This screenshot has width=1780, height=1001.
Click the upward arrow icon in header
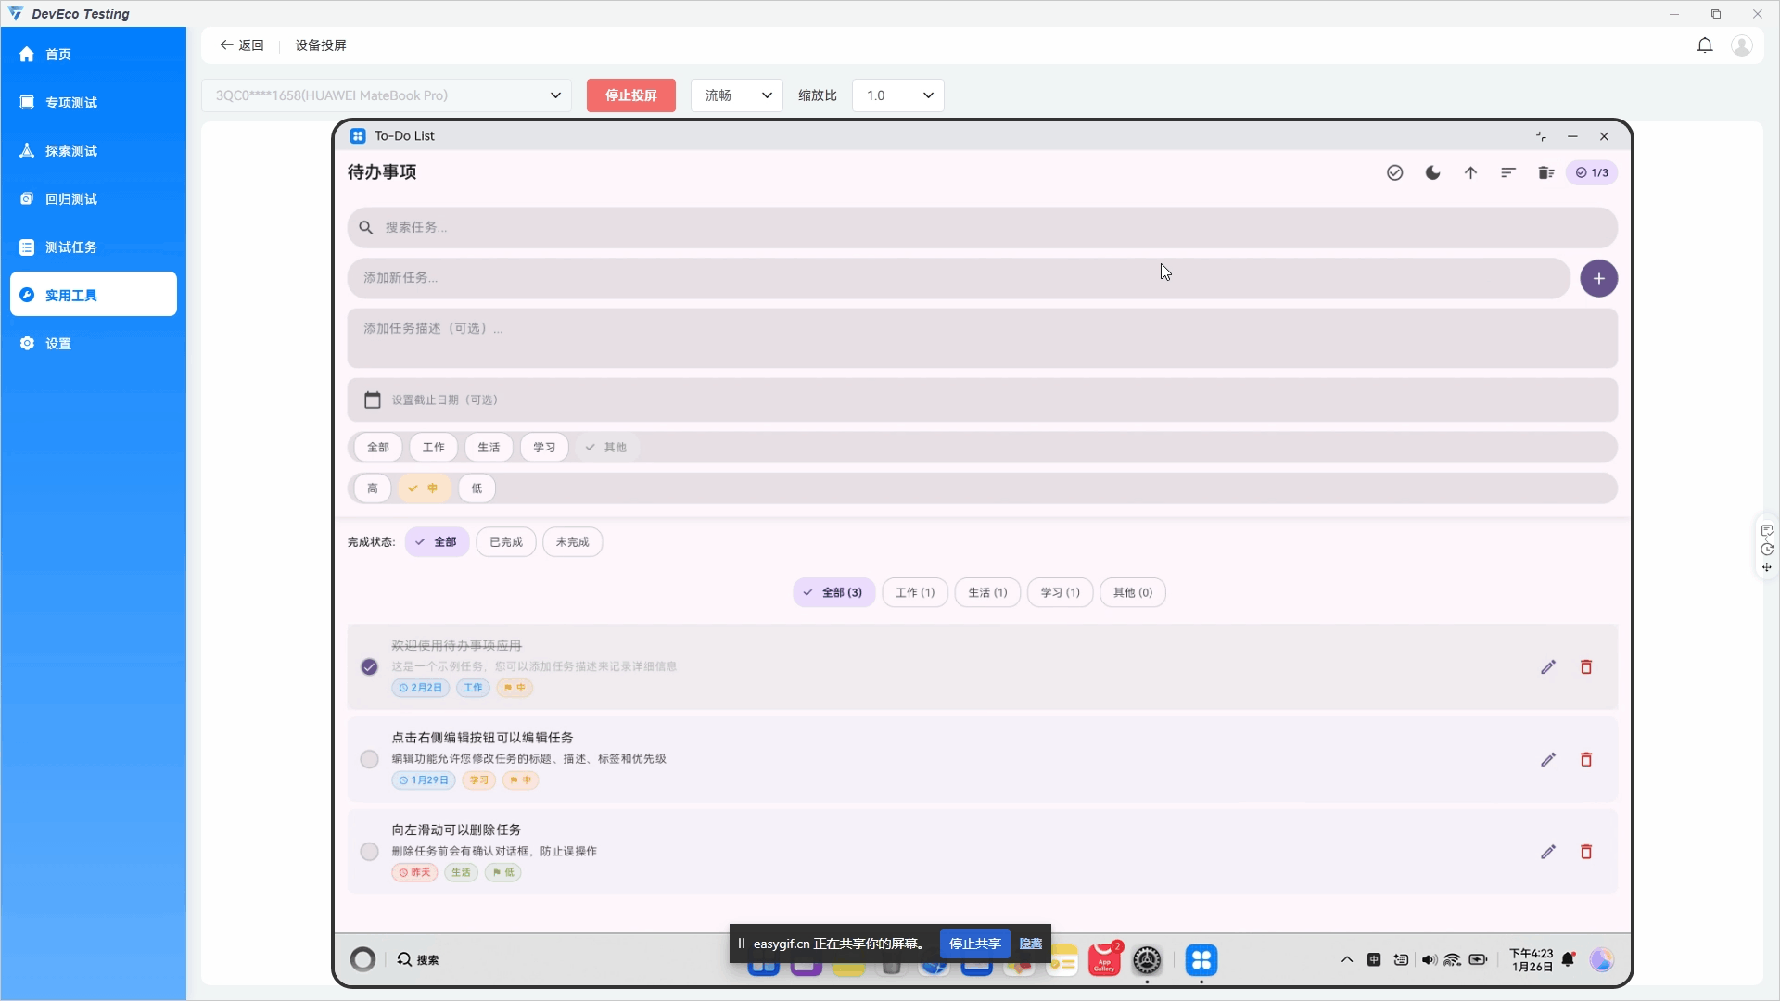[1470, 172]
